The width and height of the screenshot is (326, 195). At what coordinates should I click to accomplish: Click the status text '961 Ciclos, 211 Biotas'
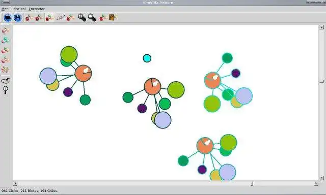point(20,190)
